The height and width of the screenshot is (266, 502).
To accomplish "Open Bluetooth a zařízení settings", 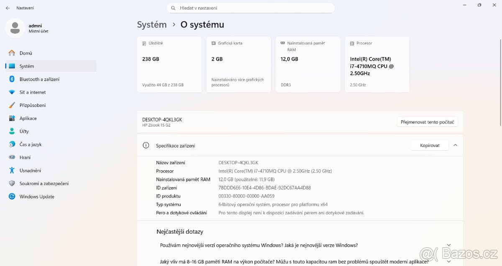I will point(39,79).
